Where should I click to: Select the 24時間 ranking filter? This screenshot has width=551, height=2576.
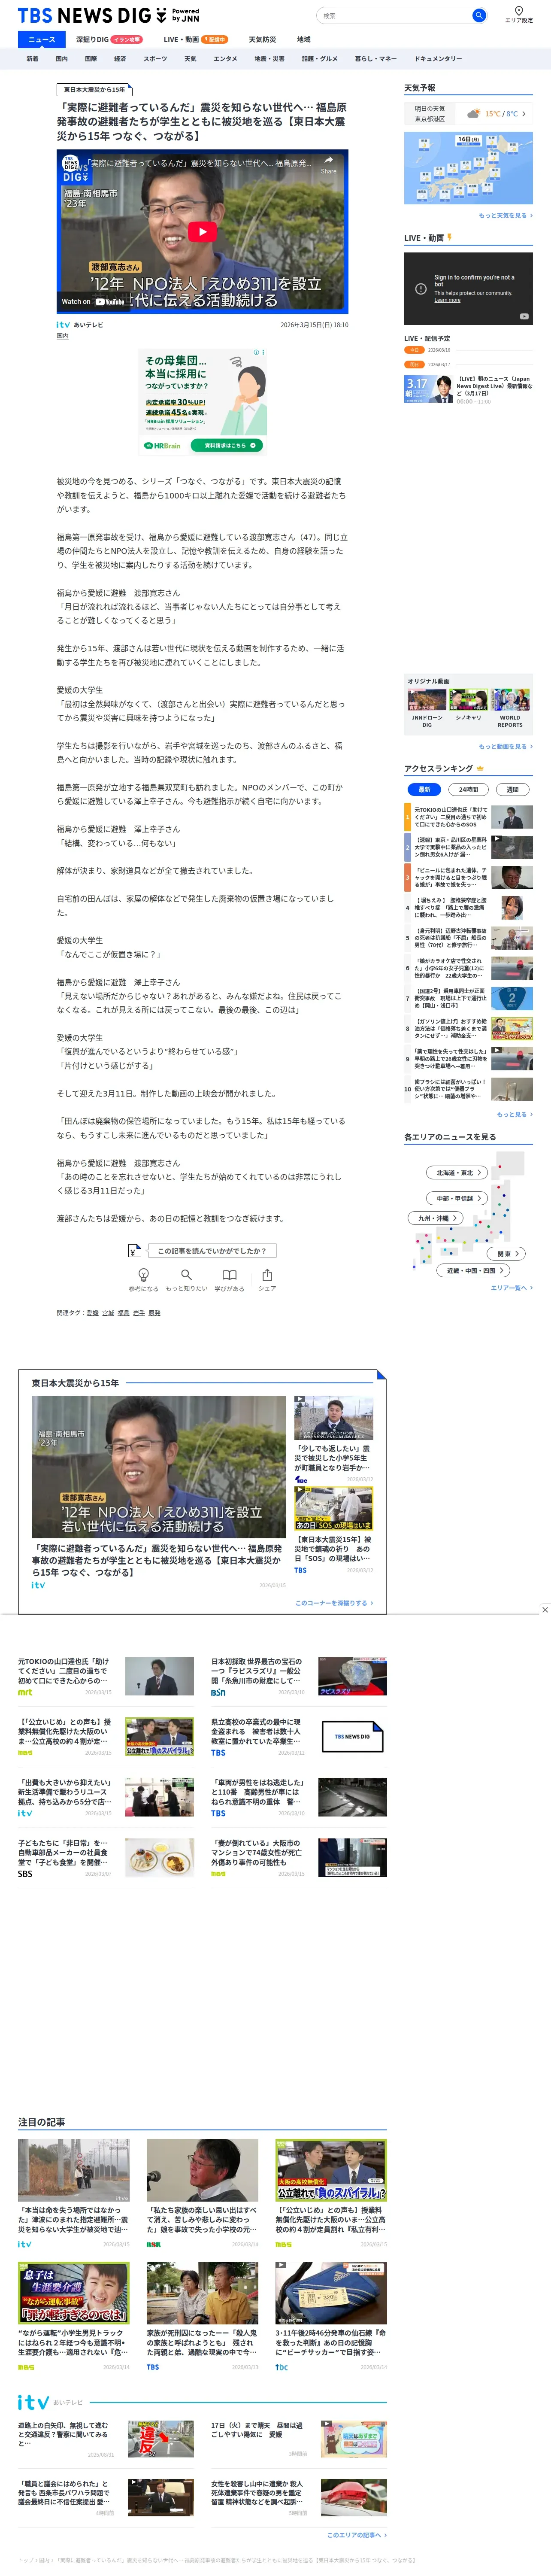pos(469,789)
